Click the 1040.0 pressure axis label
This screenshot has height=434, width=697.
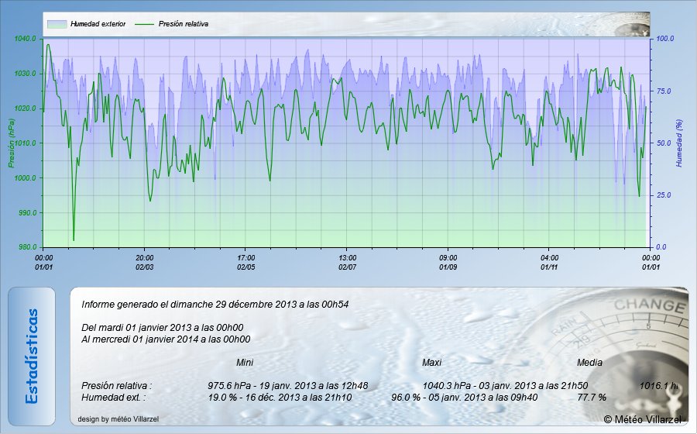pyautogui.click(x=26, y=39)
